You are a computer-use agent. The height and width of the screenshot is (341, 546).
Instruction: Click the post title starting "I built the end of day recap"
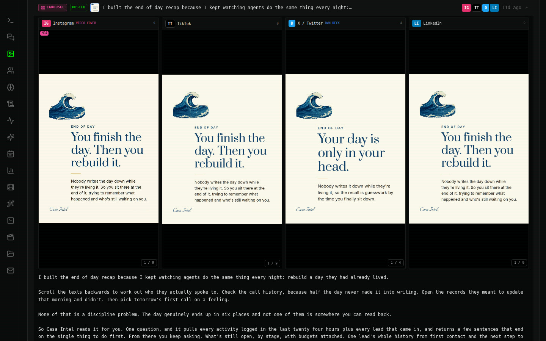[227, 8]
